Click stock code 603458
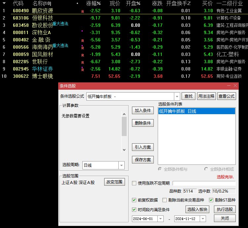This screenshot has height=228, width=248. coord(21,25)
